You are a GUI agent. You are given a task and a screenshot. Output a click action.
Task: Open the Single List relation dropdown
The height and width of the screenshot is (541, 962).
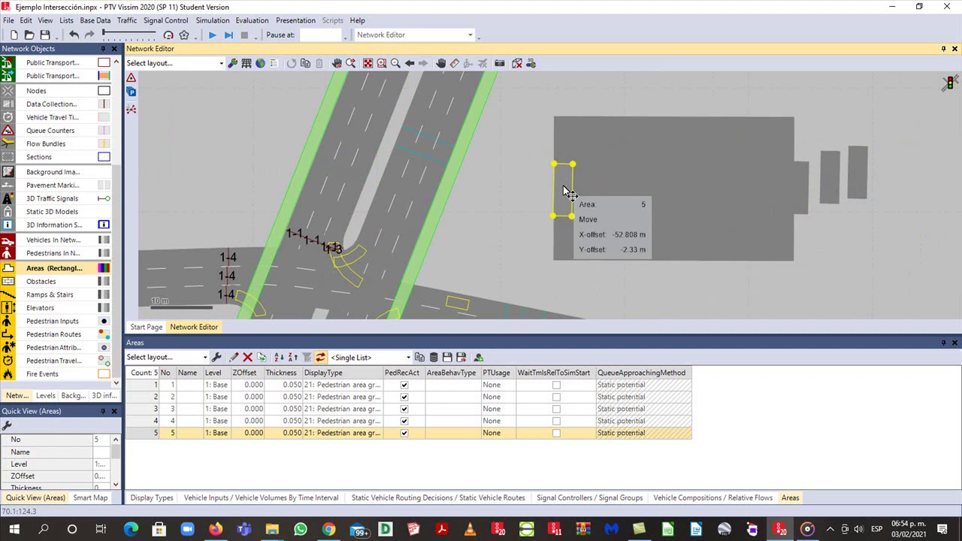[x=408, y=358]
